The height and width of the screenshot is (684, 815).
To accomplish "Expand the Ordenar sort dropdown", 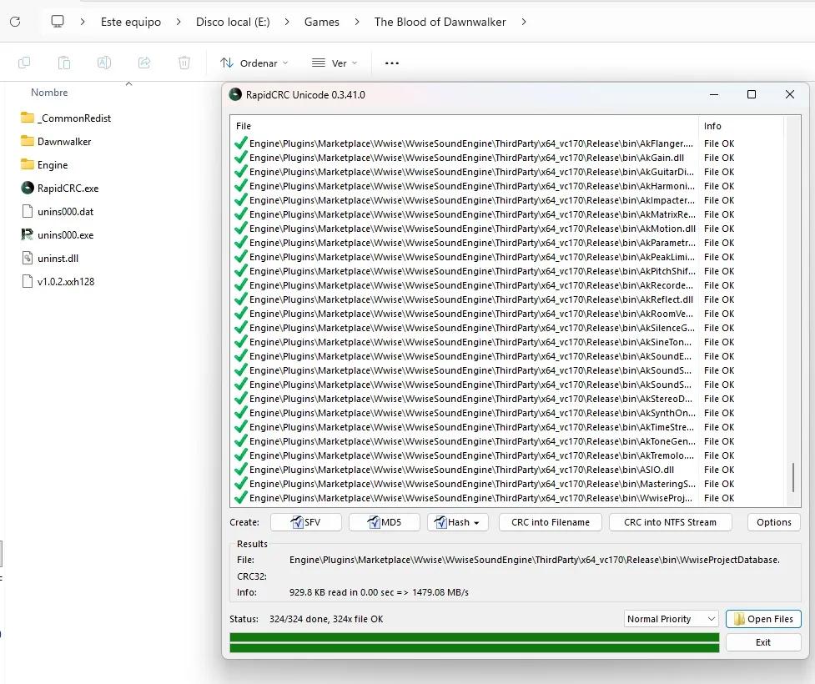I will [254, 63].
